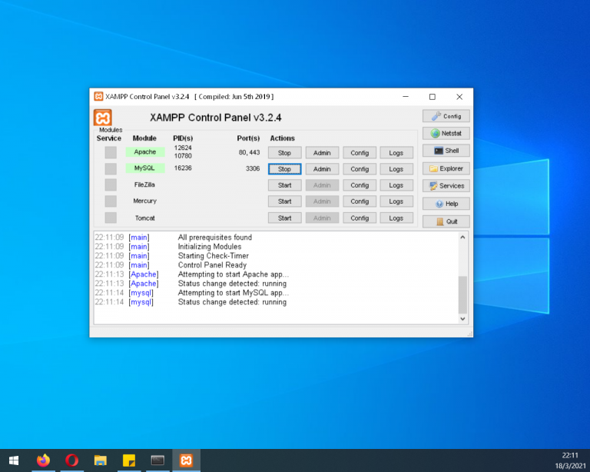This screenshot has width=590, height=472.
Task: Start the FileZilla module
Action: [x=285, y=185]
